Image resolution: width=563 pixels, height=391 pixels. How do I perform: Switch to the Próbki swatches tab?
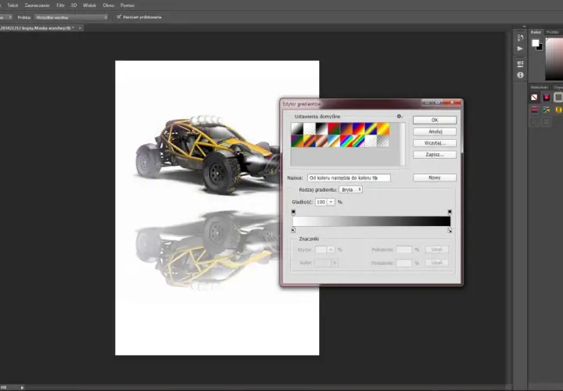552,32
